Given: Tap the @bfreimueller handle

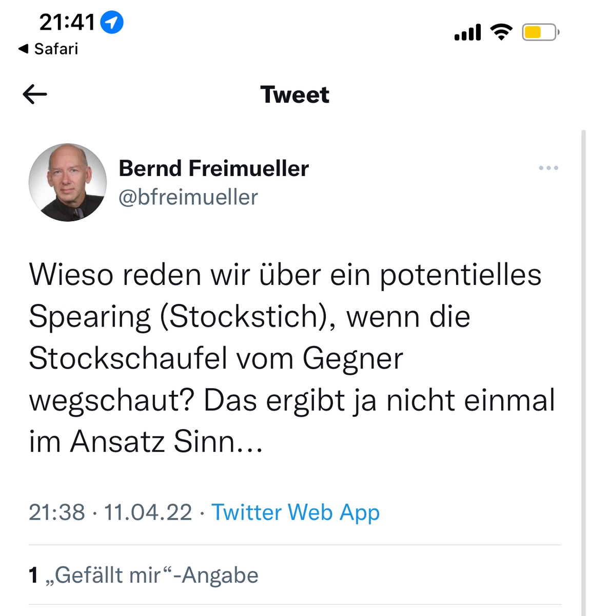Looking at the screenshot, I should 188,197.
